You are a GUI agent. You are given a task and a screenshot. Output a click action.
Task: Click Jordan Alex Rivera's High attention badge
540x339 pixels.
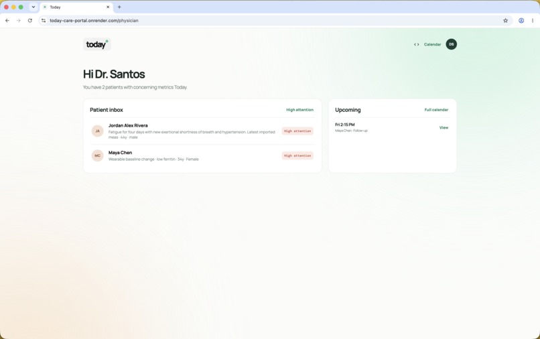297,131
